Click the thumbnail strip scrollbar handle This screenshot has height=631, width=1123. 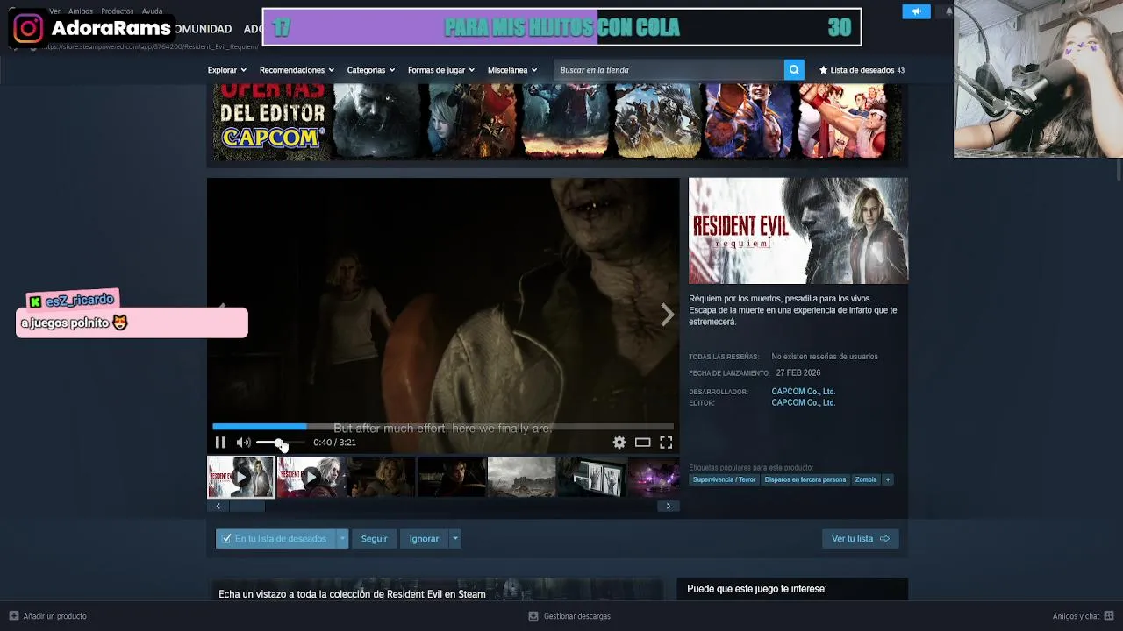click(247, 506)
